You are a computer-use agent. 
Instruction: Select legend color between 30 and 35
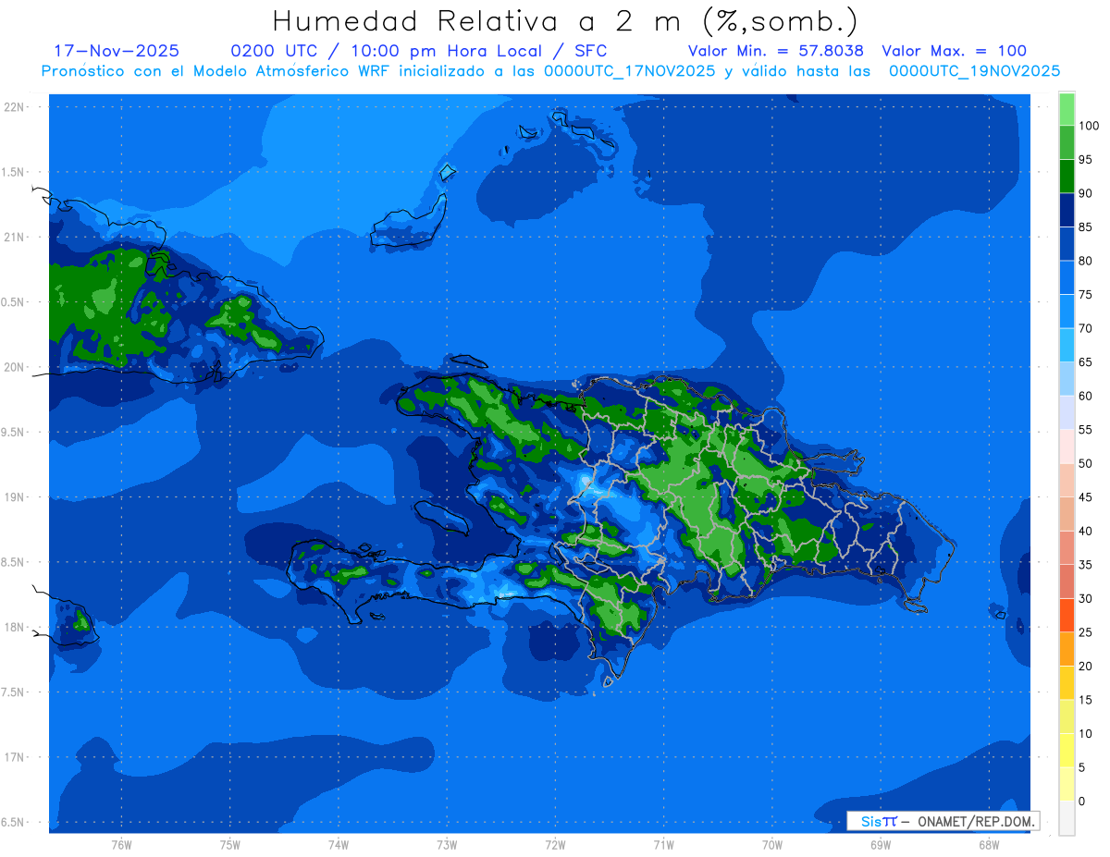click(1067, 582)
